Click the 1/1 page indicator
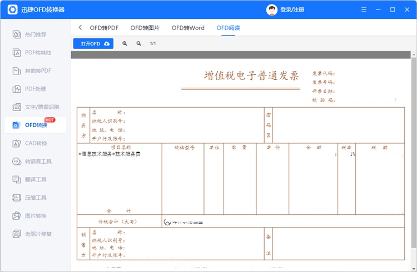The width and height of the screenshot is (417, 272). point(153,43)
